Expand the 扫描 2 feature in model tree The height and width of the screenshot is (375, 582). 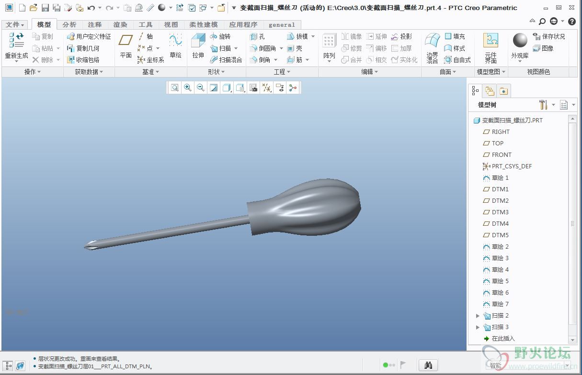point(478,316)
